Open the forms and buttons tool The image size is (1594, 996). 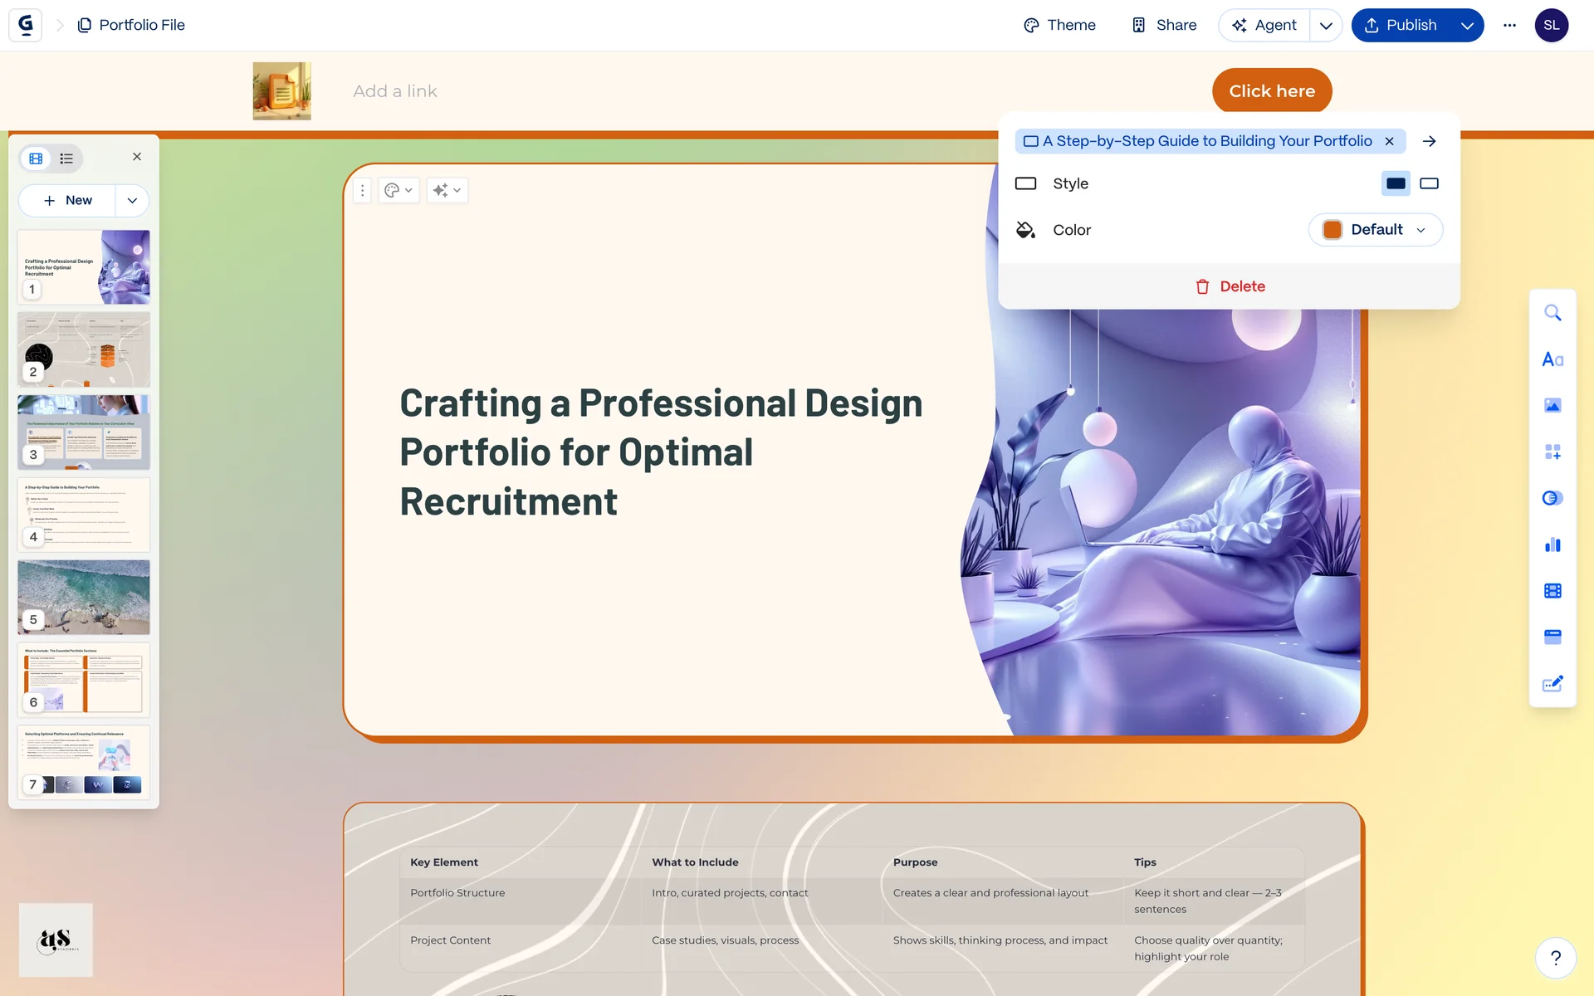point(1552,684)
